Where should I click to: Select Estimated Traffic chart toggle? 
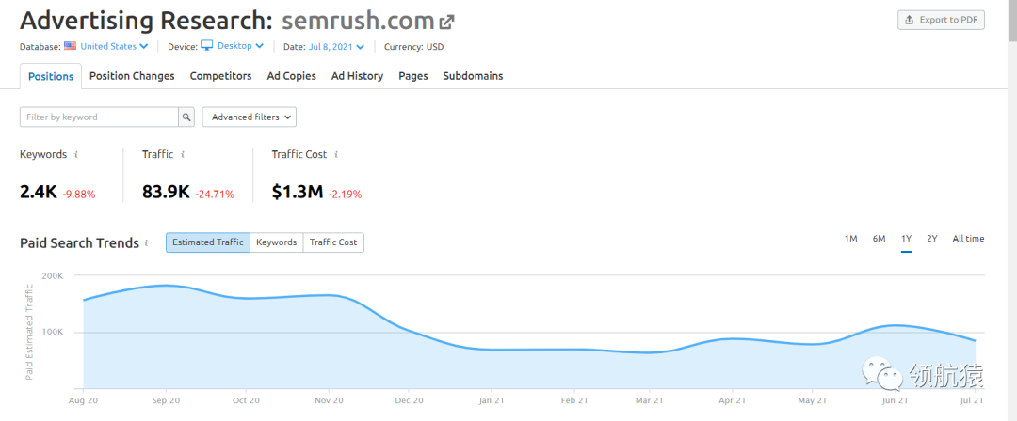point(207,242)
